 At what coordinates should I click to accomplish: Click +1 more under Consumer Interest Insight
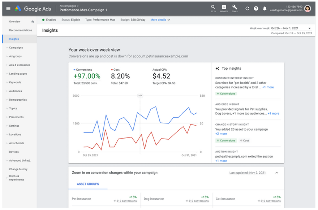point(268,87)
